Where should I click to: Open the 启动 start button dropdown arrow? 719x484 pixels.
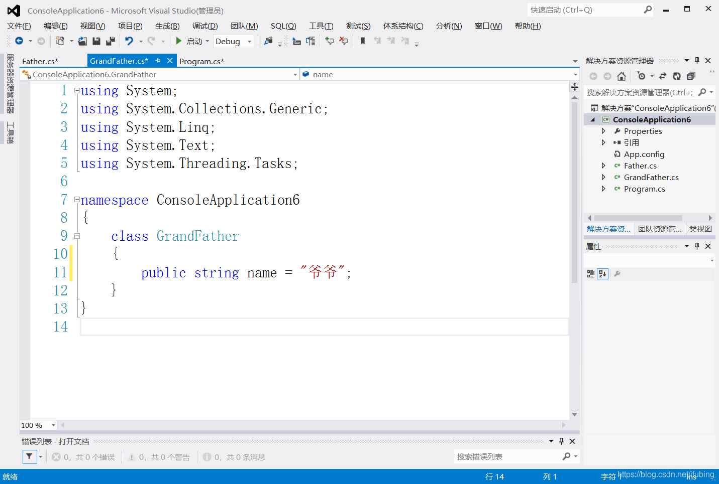click(x=208, y=41)
